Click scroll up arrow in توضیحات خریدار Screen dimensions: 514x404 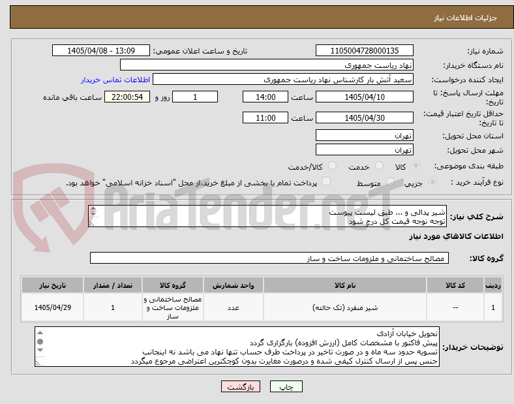tap(40, 332)
